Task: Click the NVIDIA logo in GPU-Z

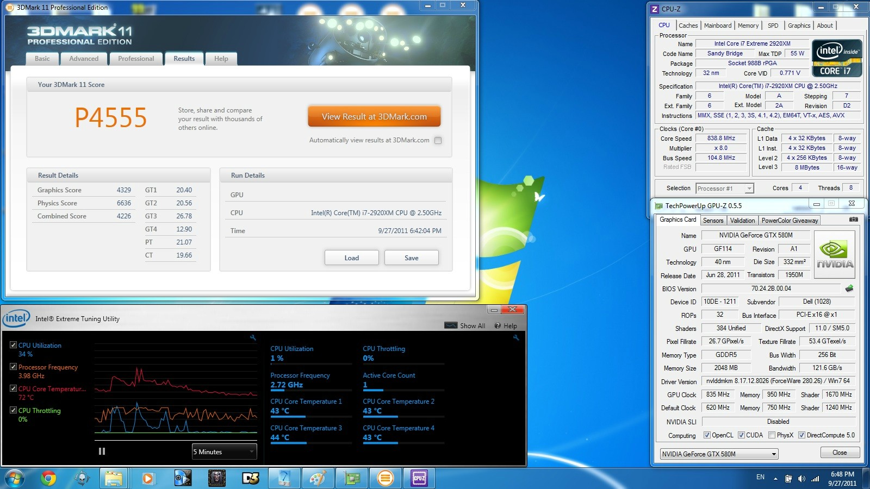Action: tap(835, 254)
